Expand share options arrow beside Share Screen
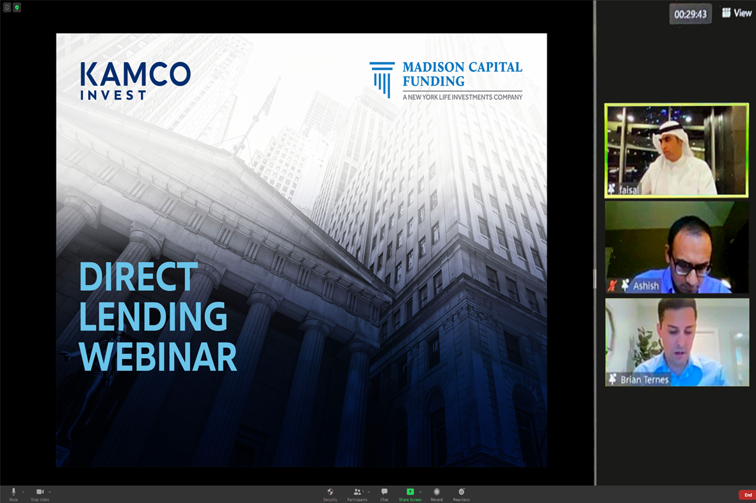This screenshot has height=503, width=756. 421,492
